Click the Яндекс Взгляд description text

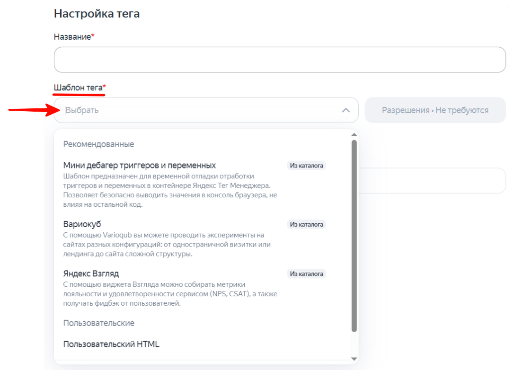tap(170, 294)
